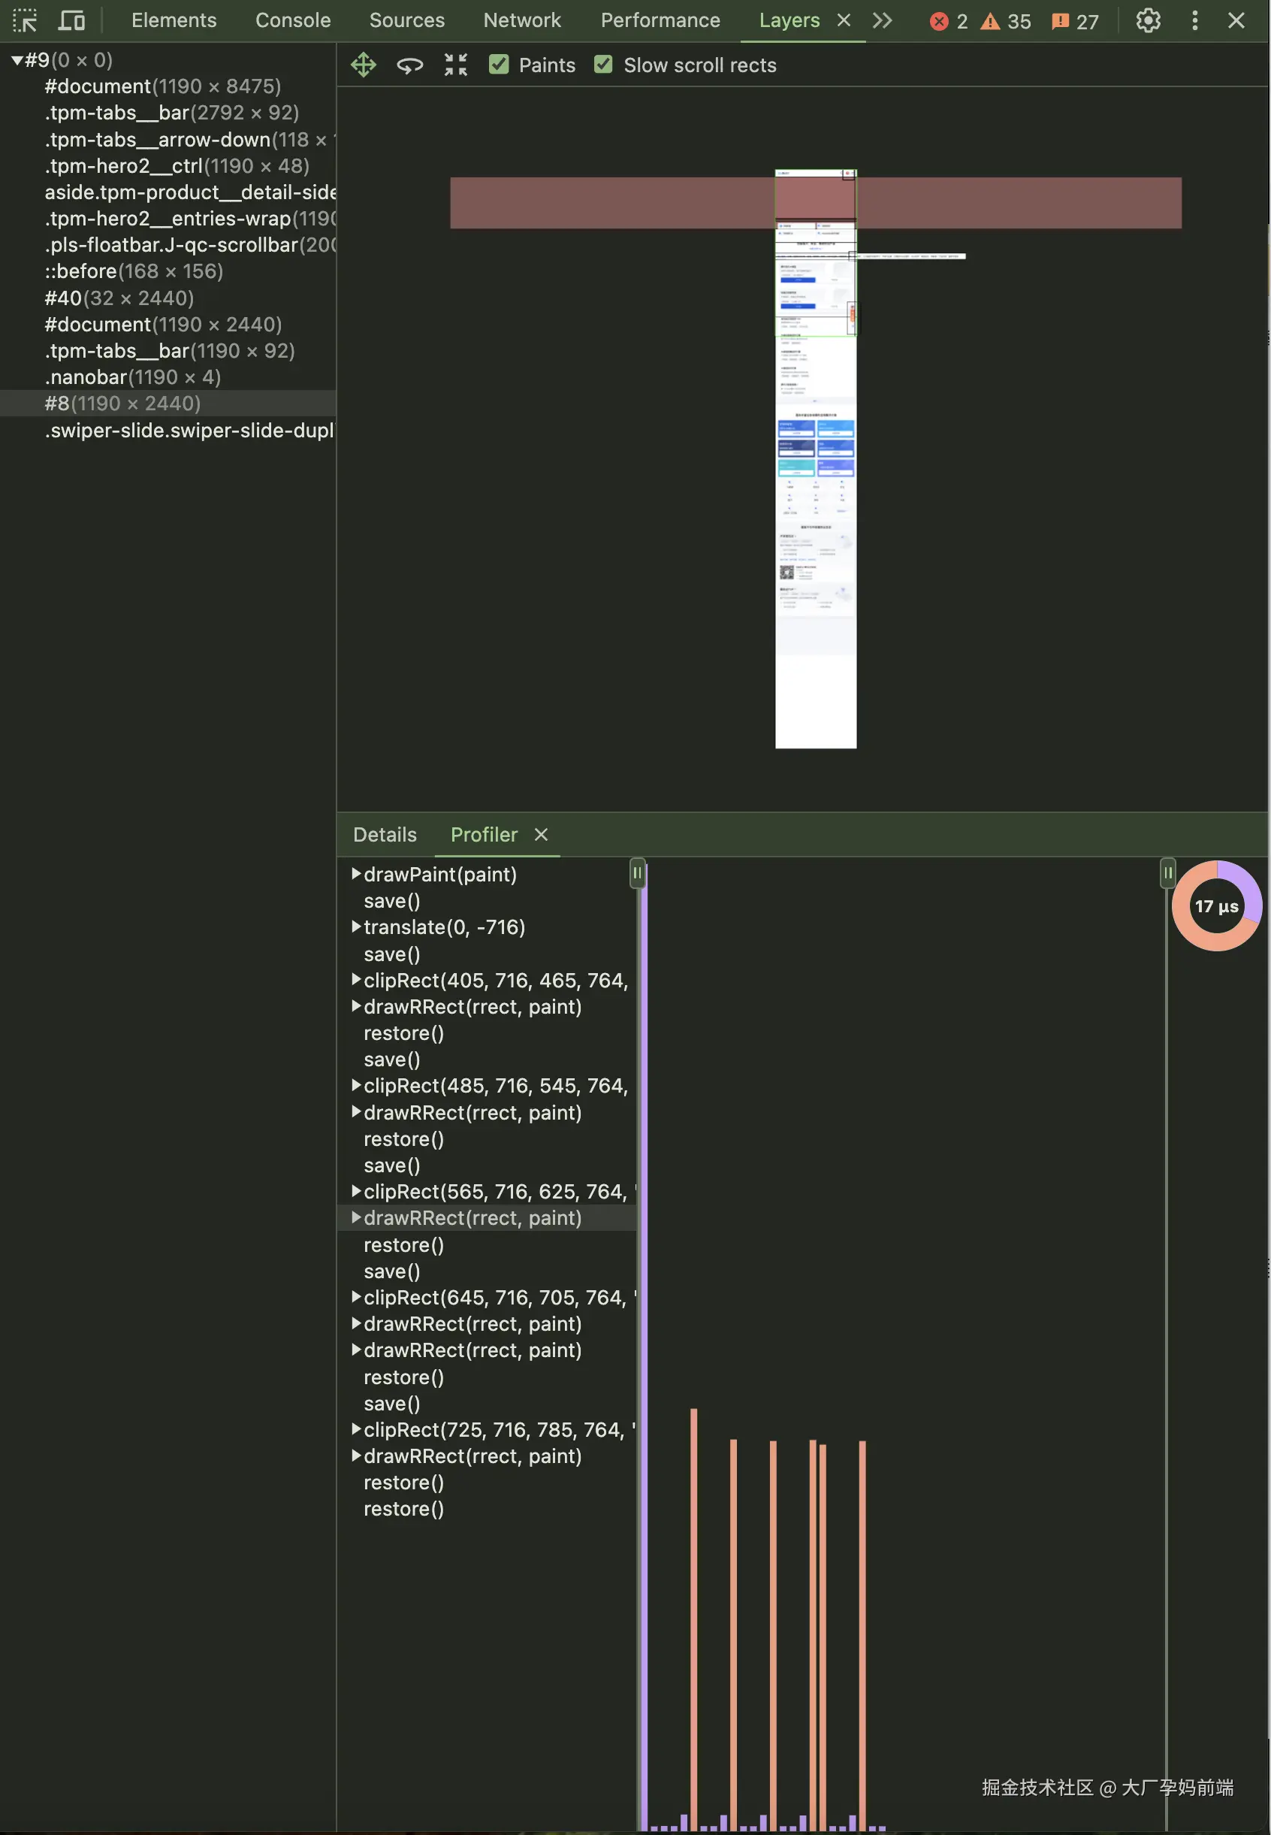This screenshot has width=1271, height=1835.
Task: Activate the inspect element picker tool
Action: [x=25, y=21]
